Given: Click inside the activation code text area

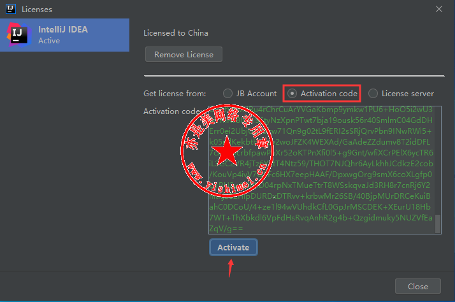Looking at the screenshot, I should [325, 170].
